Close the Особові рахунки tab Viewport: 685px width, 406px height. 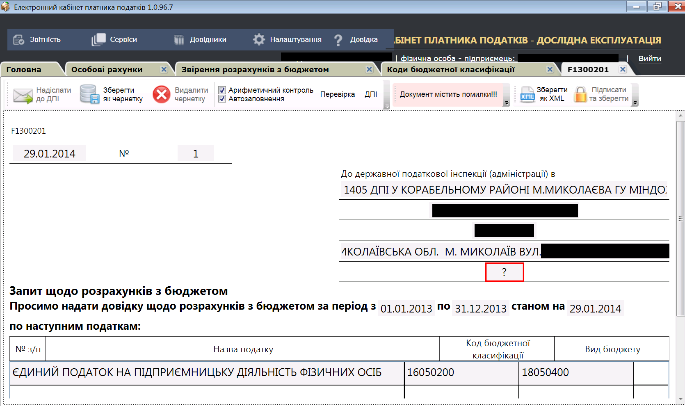click(164, 69)
